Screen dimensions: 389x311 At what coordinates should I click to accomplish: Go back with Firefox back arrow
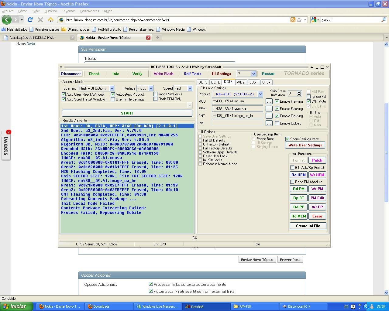(x=6, y=20)
